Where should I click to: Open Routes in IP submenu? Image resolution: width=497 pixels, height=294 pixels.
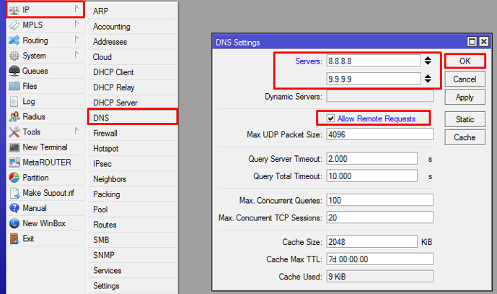point(132,225)
